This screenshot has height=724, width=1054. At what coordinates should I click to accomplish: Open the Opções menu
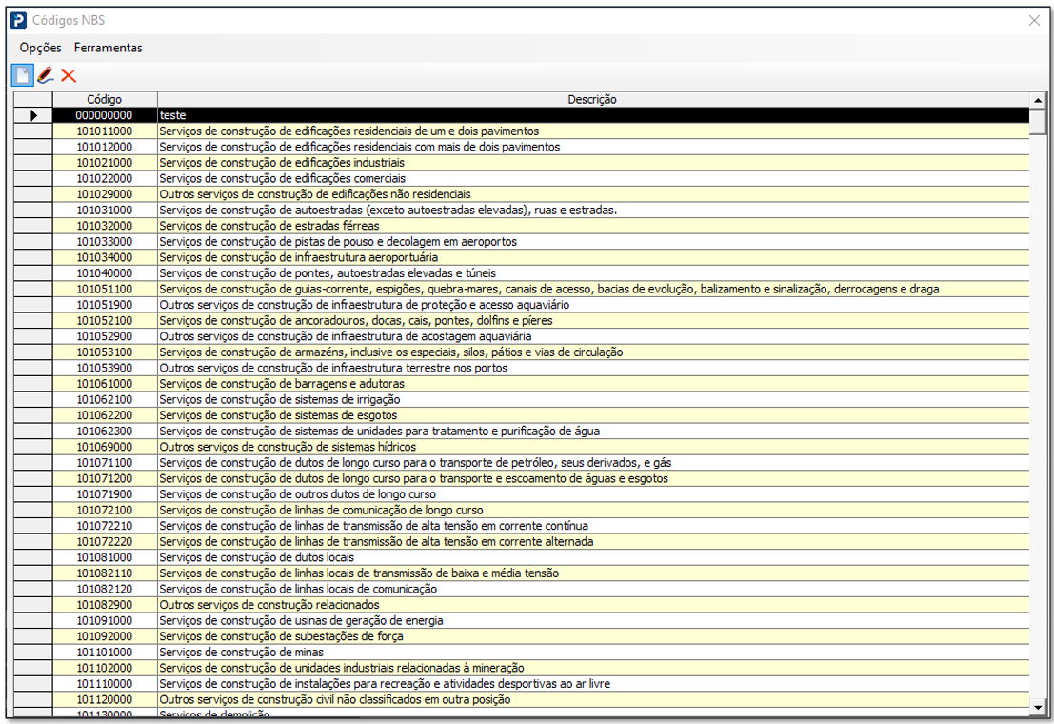(x=40, y=48)
